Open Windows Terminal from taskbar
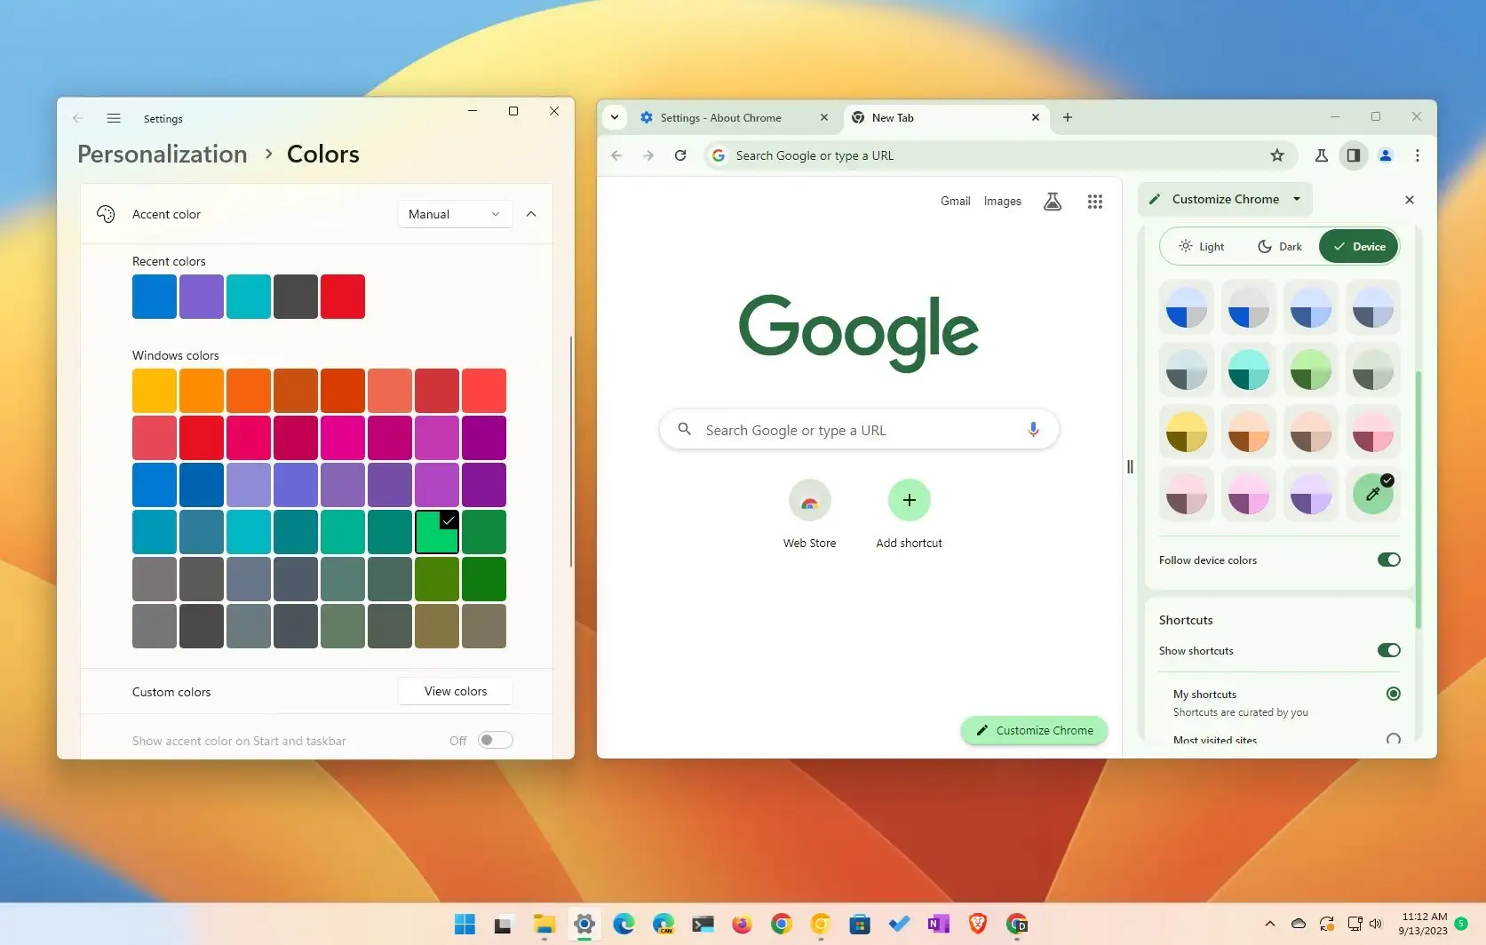Screen dimensions: 1486x945 pos(703,925)
